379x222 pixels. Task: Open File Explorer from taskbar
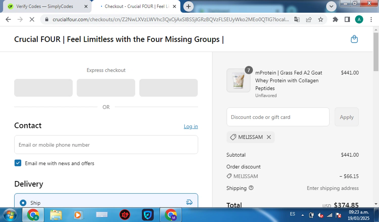click(x=56, y=215)
